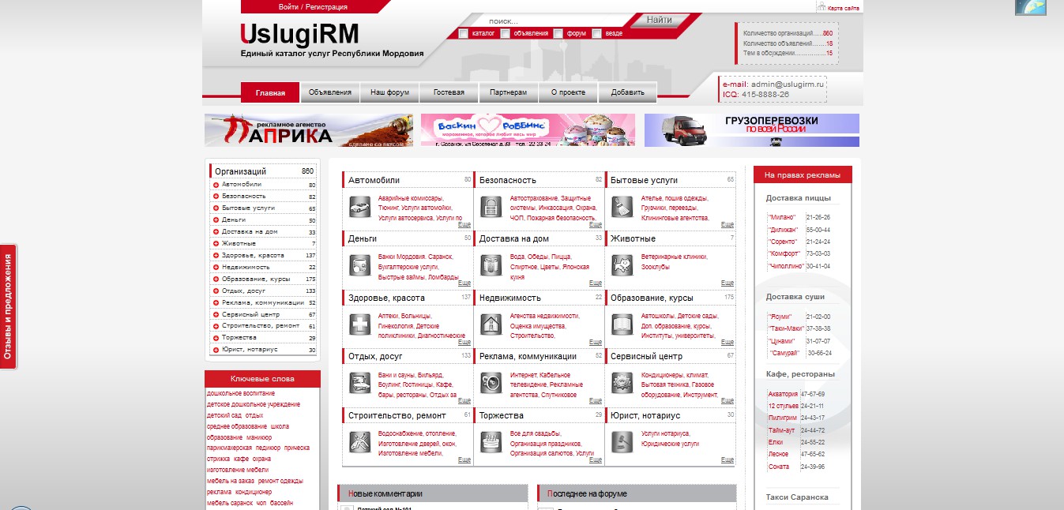Click the medical cross icon under Здоровье, красота
1064x510 pixels.
pyautogui.click(x=359, y=324)
